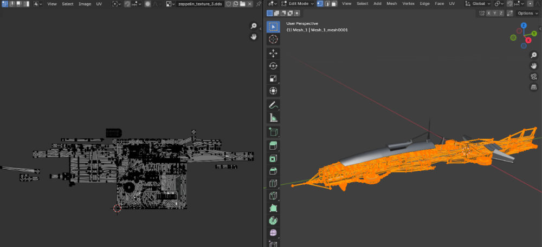Open the Edit Mode dropdown
This screenshot has height=247, width=542.
click(298, 3)
